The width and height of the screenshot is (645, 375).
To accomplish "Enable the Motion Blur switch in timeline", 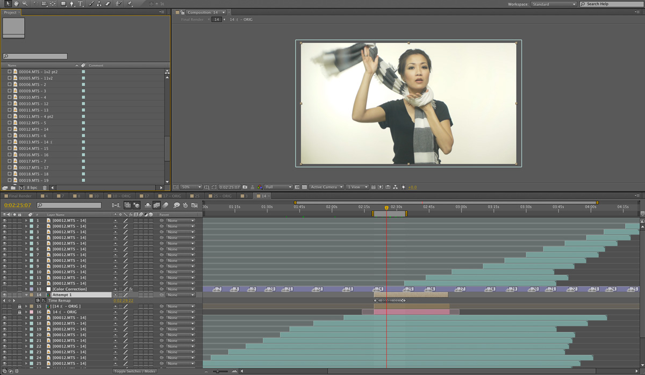I will point(166,205).
